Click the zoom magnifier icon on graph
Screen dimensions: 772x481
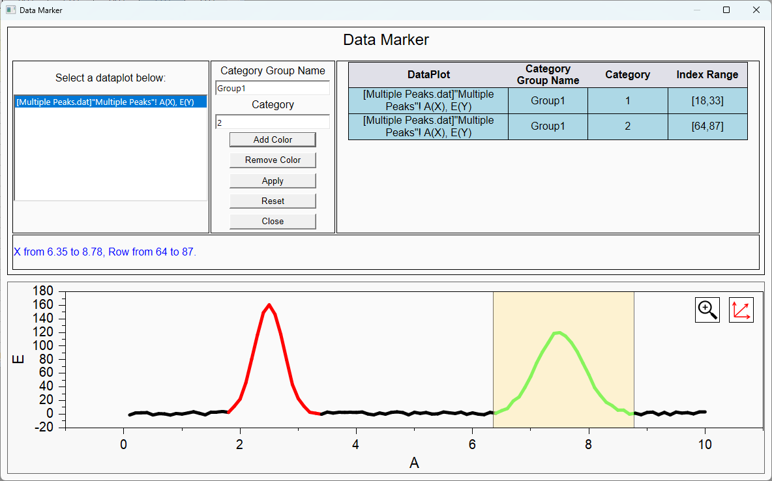point(707,310)
